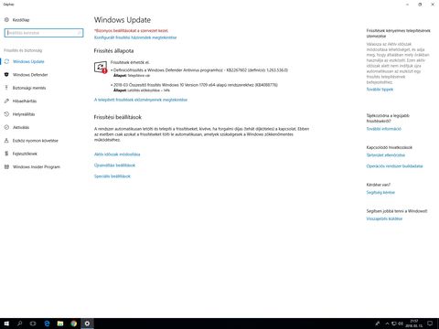Click the 2018-03 cumulative update entry
Image resolution: width=439 pixels, height=329 pixels.
pyautogui.click(x=195, y=85)
